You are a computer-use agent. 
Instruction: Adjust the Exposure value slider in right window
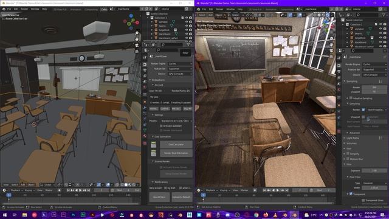pyautogui.click(x=374, y=170)
